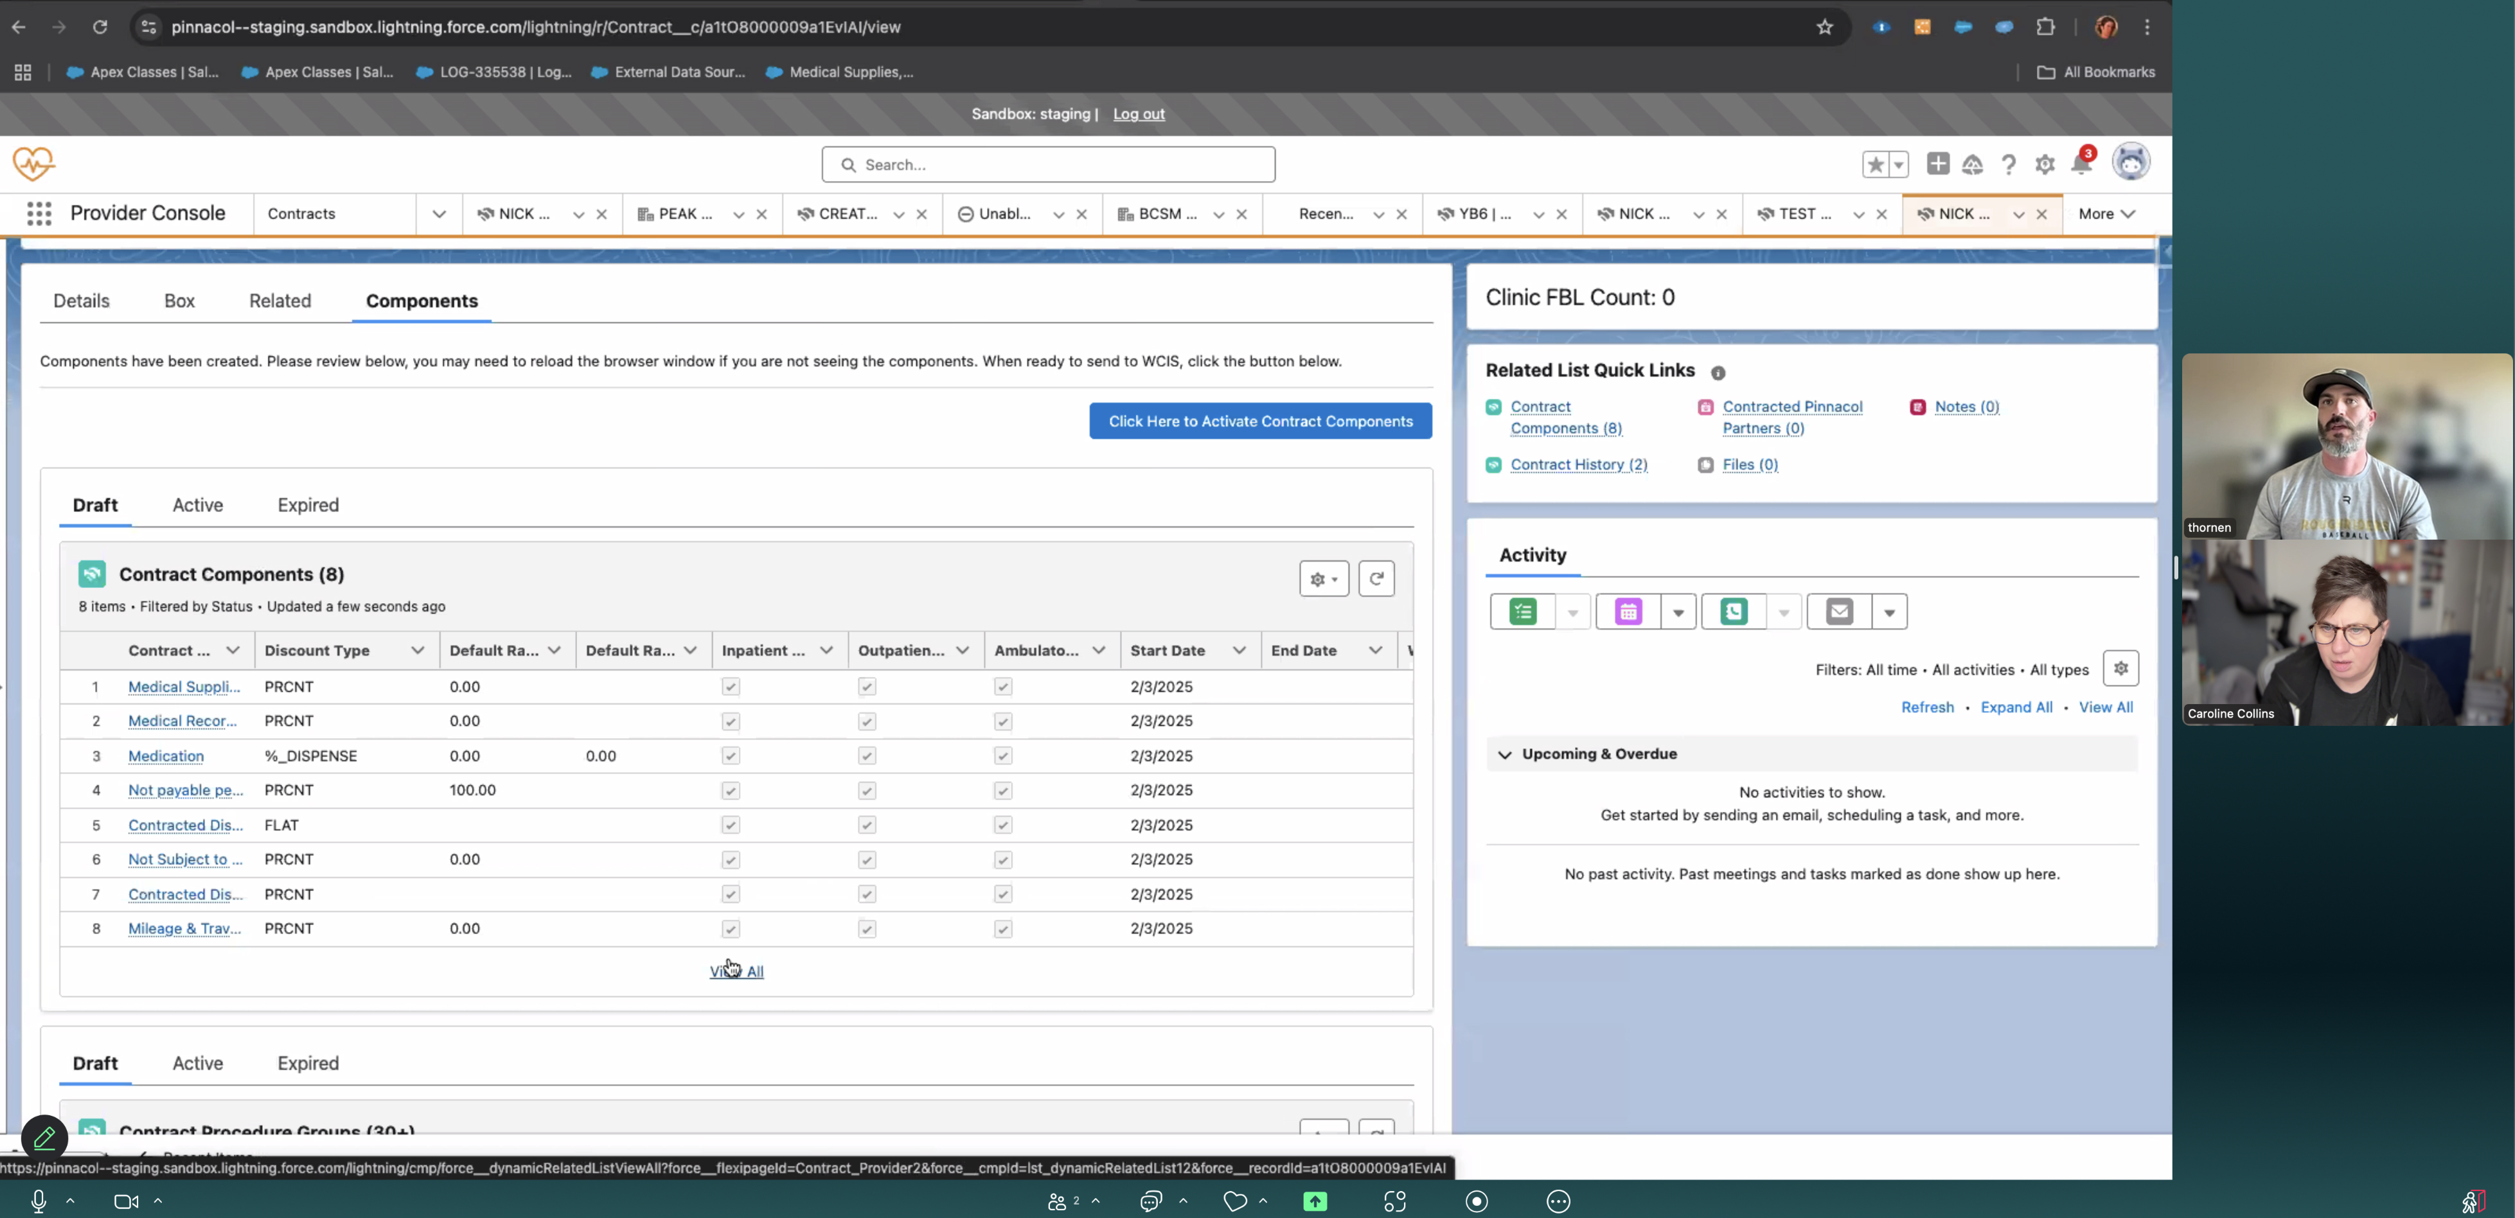Toggle Ambulatory checkbox for Mileage row
The height and width of the screenshot is (1218, 2515).
(x=1002, y=929)
